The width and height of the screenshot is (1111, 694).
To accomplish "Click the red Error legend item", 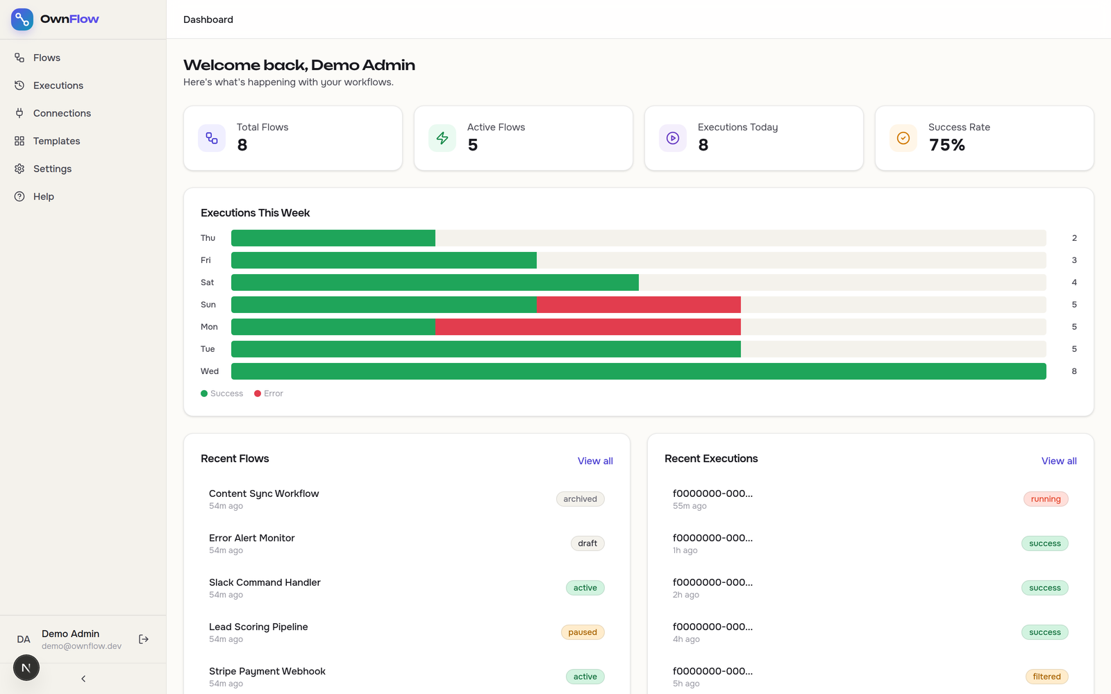I will (269, 393).
